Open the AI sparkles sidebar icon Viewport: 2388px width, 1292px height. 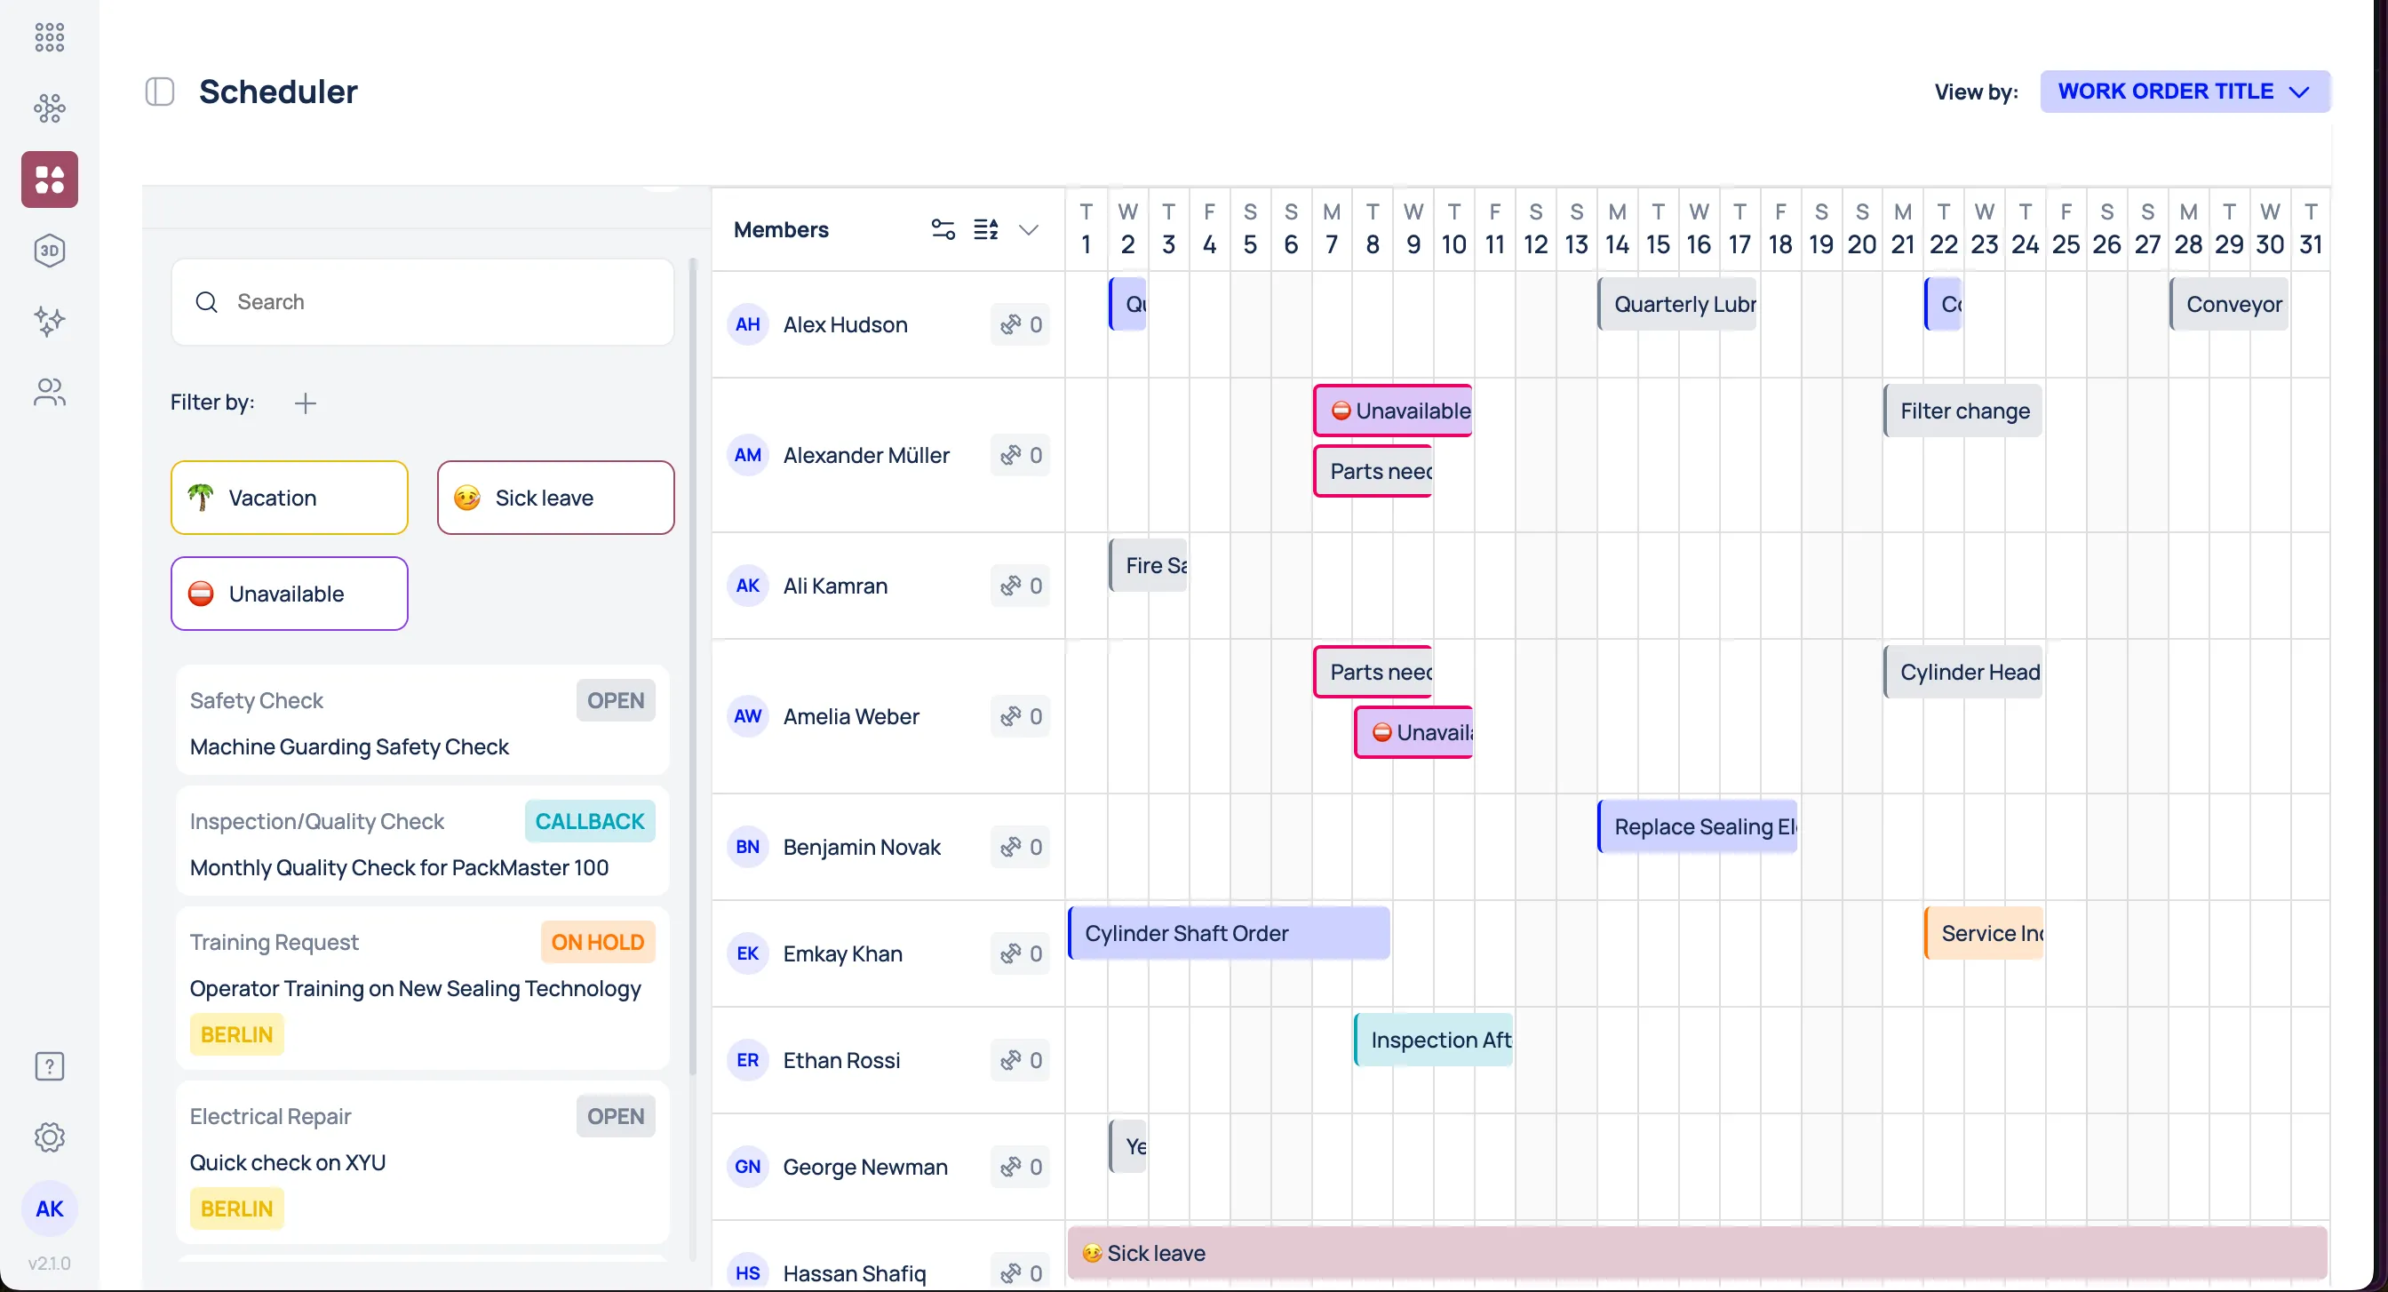49,322
